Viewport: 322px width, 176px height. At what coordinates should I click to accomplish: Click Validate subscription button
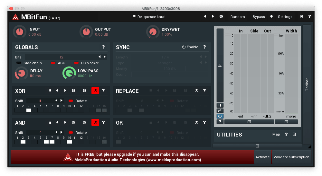coord(291,157)
